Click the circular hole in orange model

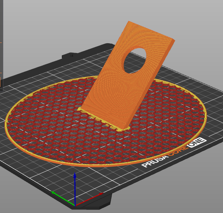pyautogui.click(x=135, y=61)
